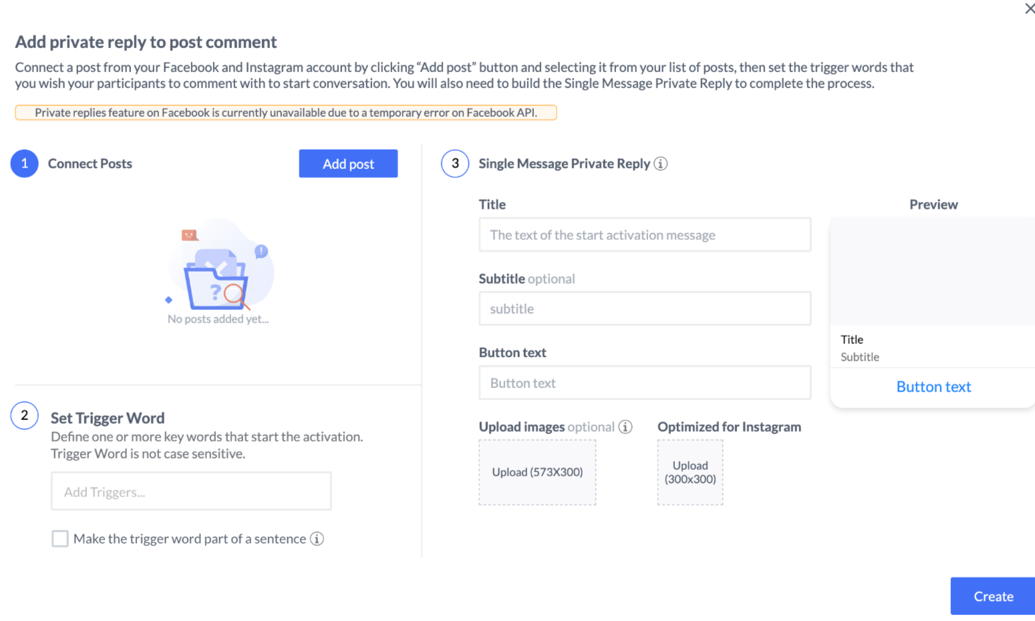Click info icon next to Single Message Private Reply
This screenshot has width=1035, height=621.
(x=660, y=164)
